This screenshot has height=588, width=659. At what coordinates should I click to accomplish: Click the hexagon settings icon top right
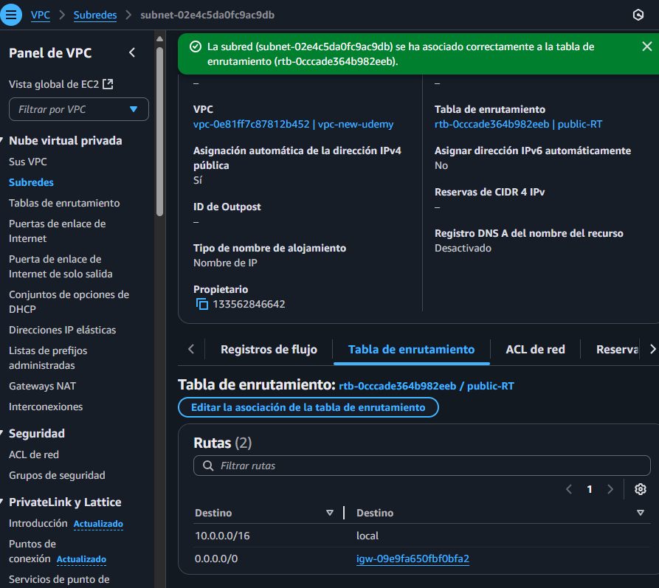tap(638, 15)
